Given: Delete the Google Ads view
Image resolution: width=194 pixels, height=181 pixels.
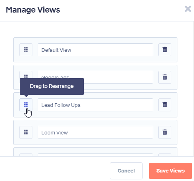Looking at the screenshot, I should click(x=165, y=77).
